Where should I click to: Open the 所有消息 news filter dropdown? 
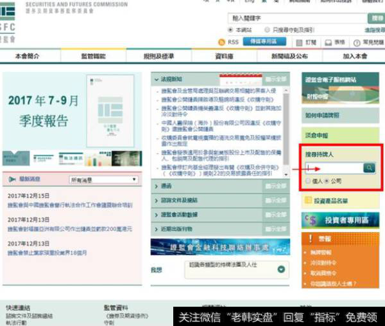[x=103, y=180]
